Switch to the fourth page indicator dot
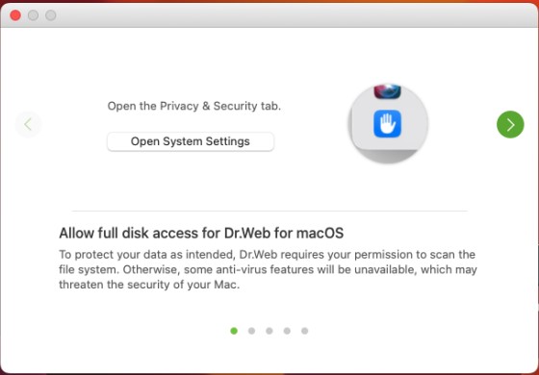Viewport: 539px width, 375px height. pos(287,331)
